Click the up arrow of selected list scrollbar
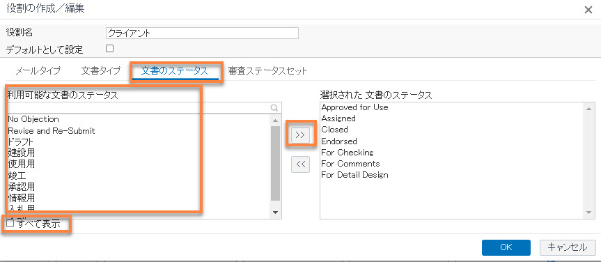The width and height of the screenshot is (601, 262). (588, 108)
